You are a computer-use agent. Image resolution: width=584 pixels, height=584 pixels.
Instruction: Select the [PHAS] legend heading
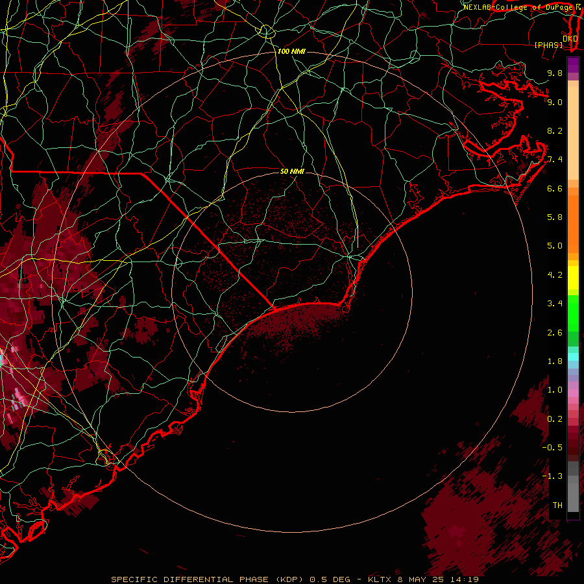click(548, 45)
